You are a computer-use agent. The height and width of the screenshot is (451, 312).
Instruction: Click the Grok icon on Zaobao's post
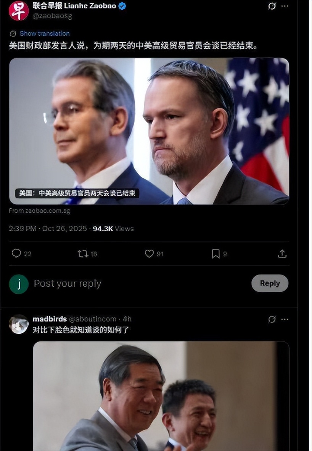pos(272,6)
